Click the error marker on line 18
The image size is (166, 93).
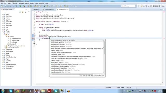pyautogui.click(x=33, y=38)
